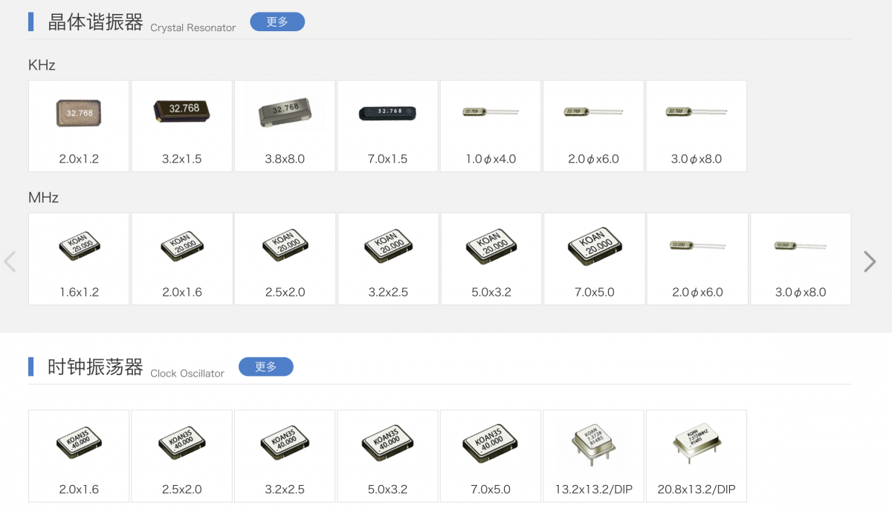The image size is (892, 514).
Task: Select the KHz 2.0x1.2 crystal thumbnail
Action: [x=79, y=126]
